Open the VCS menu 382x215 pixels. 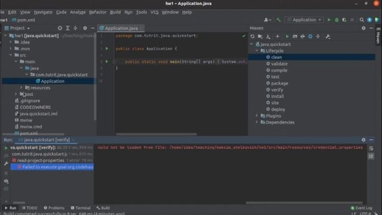pyautogui.click(x=154, y=12)
